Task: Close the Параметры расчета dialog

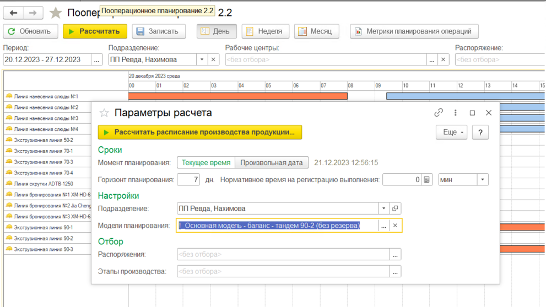Action: tap(489, 113)
